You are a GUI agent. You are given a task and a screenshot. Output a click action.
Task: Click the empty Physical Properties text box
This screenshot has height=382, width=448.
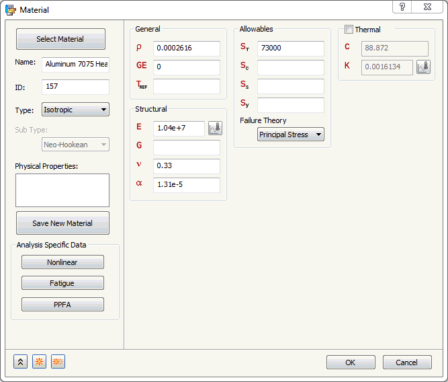click(x=62, y=190)
